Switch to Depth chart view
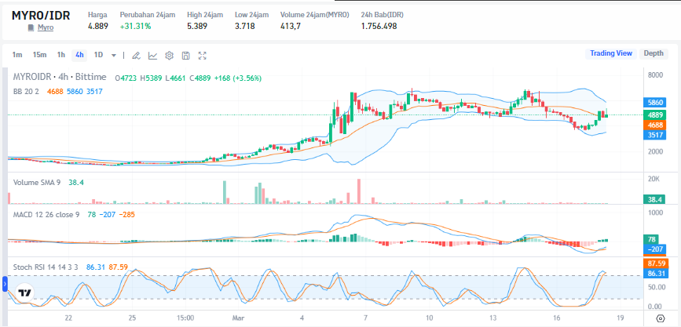This screenshot has width=681, height=327. 654,53
